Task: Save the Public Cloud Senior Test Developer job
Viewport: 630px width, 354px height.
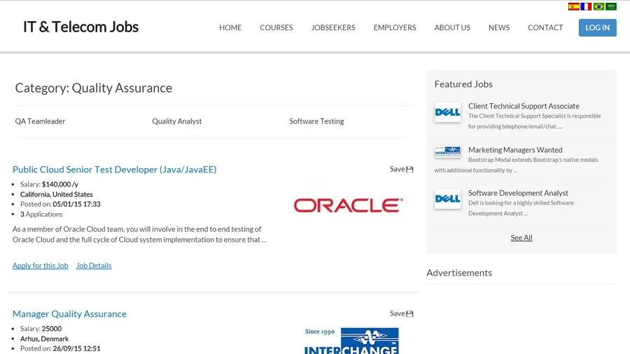Action: click(401, 169)
